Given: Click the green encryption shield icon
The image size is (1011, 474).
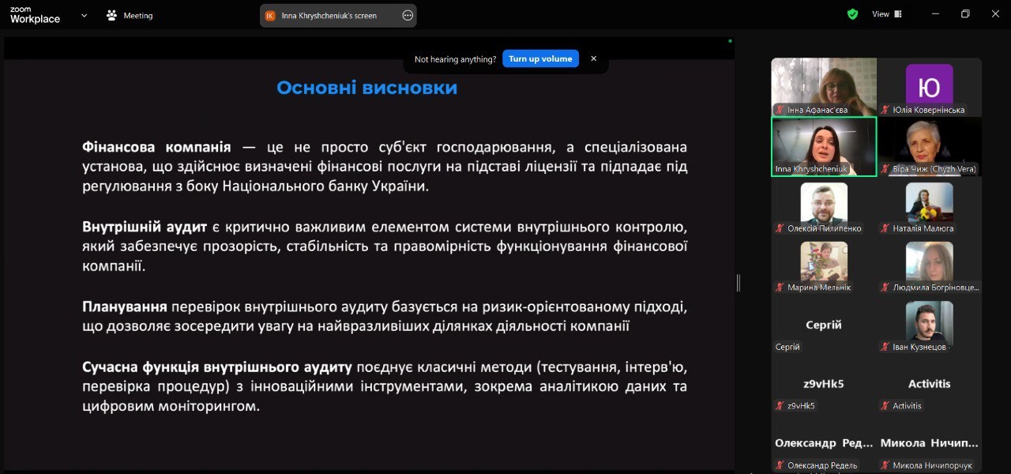Looking at the screenshot, I should pos(852,14).
